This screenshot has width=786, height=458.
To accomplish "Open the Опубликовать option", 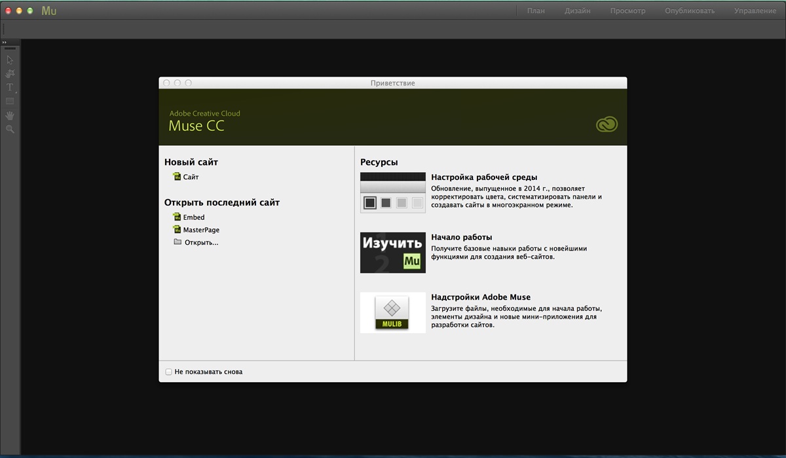I will click(690, 11).
